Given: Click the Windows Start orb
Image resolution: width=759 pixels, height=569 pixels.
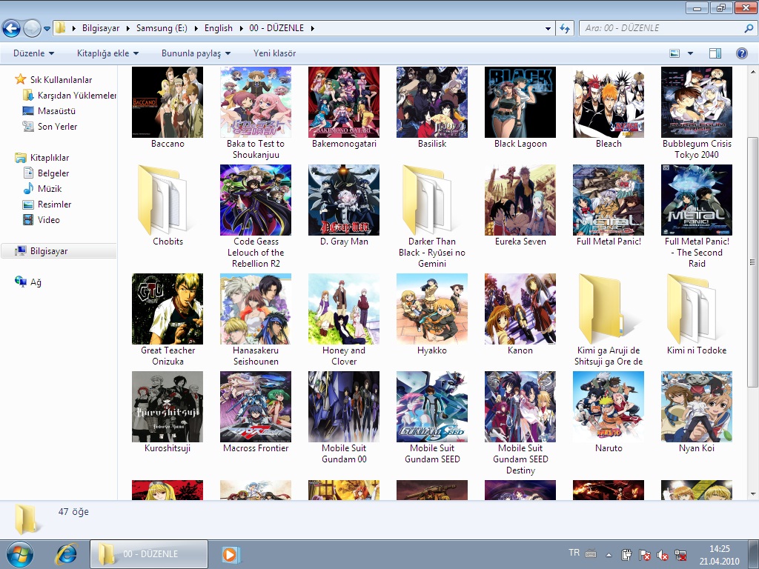Looking at the screenshot, I should (19, 553).
